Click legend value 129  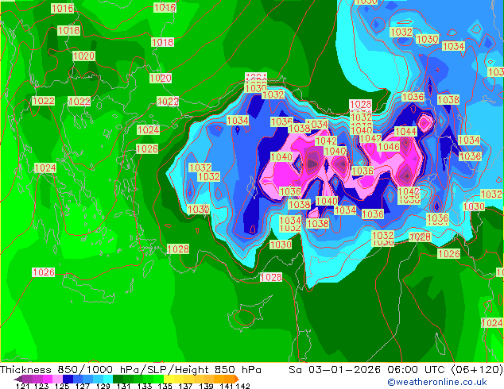click(103, 386)
